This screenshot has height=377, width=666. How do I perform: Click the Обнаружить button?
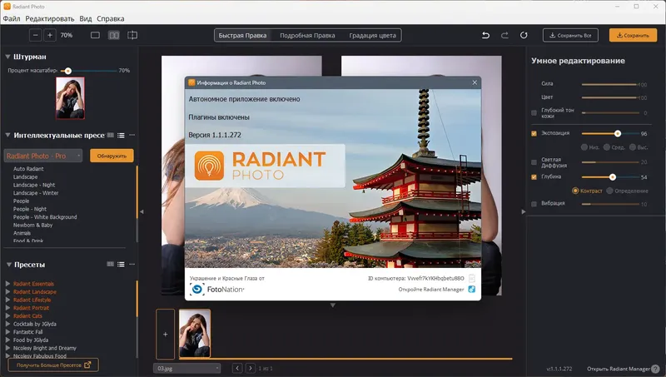point(112,156)
